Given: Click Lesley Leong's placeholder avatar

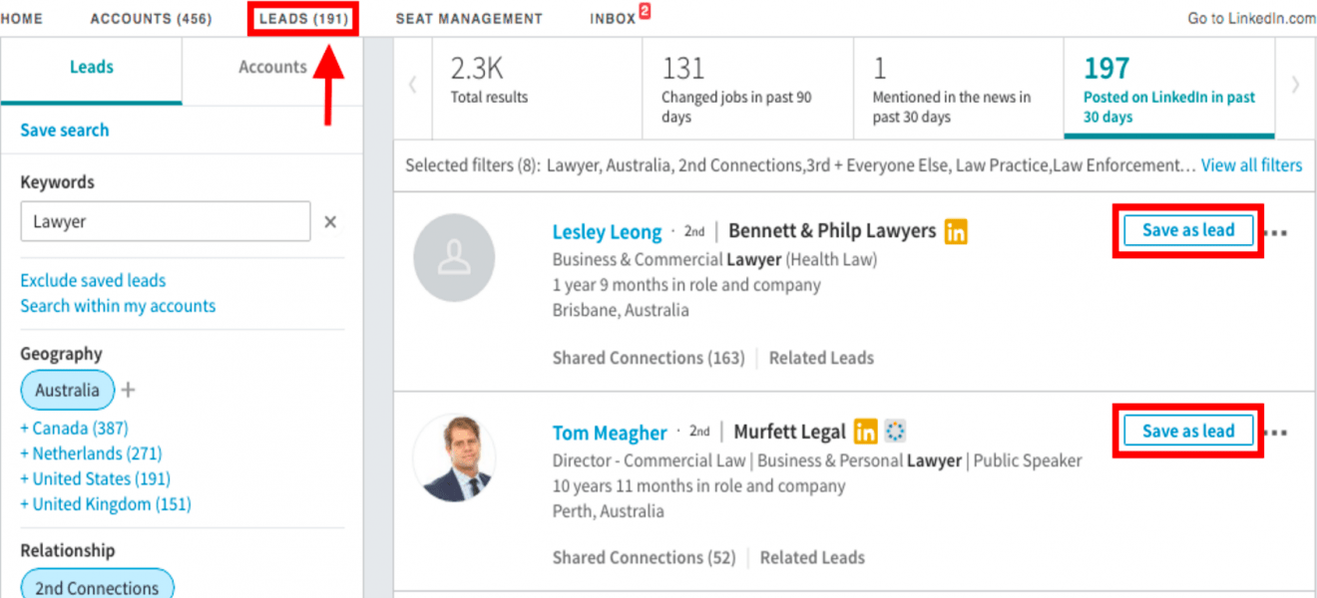Looking at the screenshot, I should click(x=455, y=257).
